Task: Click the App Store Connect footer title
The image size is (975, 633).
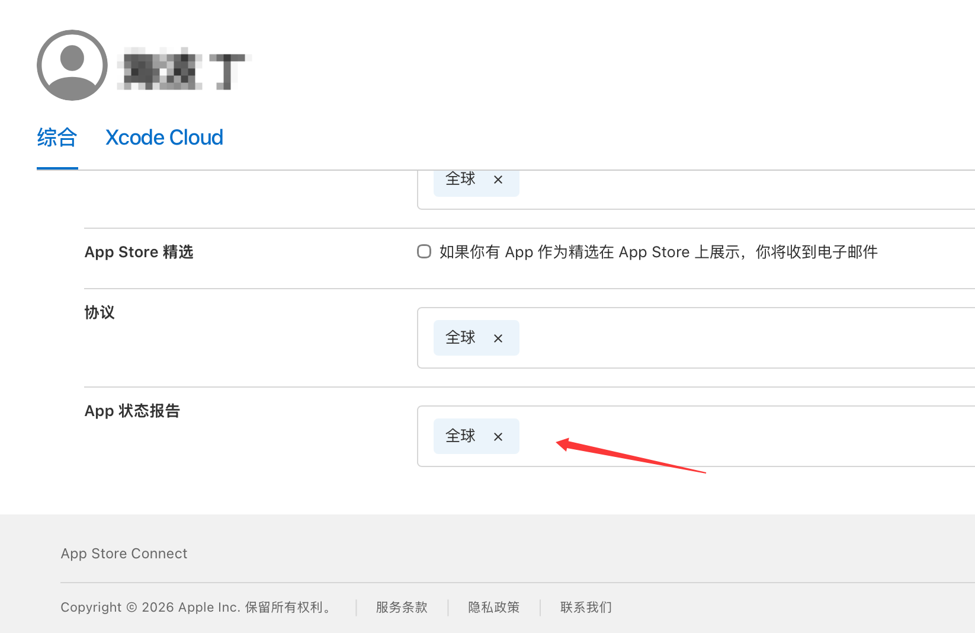Action: (124, 554)
